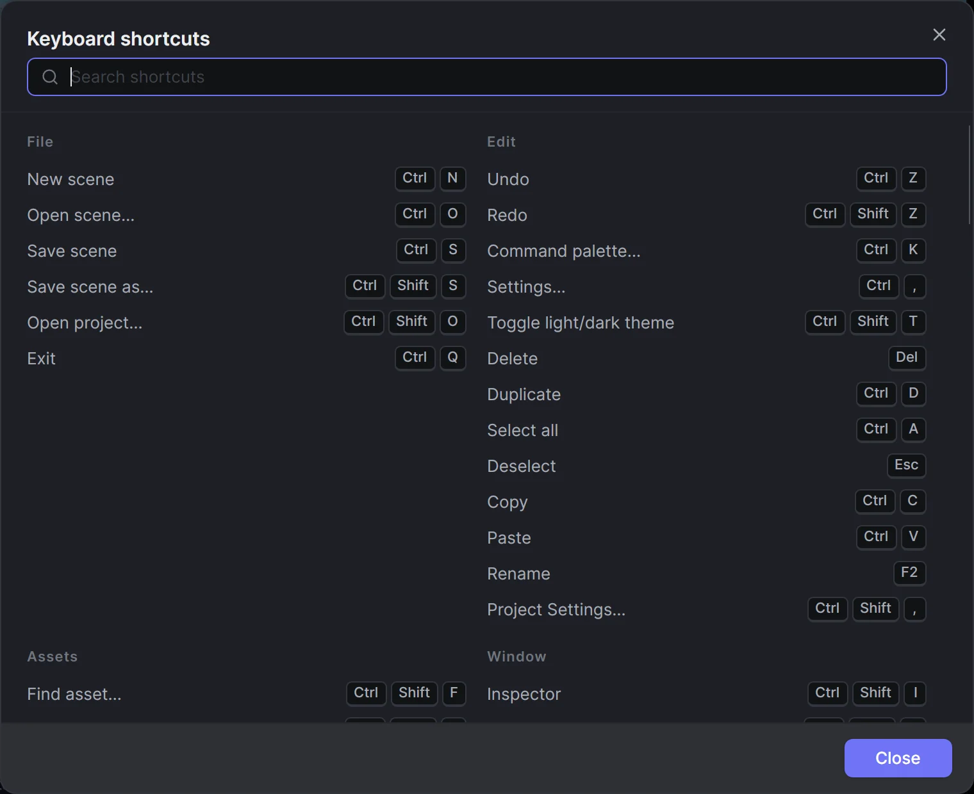This screenshot has height=794, width=974.
Task: Click the D keycap beside Duplicate
Action: 913,393
